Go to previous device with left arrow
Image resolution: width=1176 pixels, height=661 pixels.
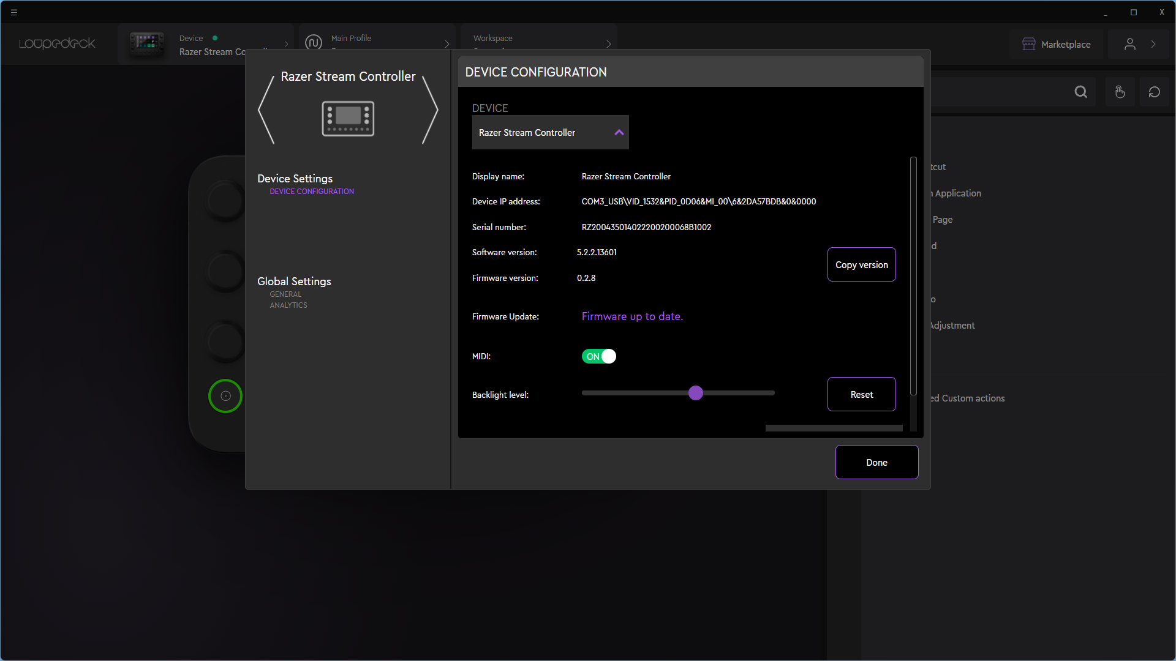click(266, 110)
